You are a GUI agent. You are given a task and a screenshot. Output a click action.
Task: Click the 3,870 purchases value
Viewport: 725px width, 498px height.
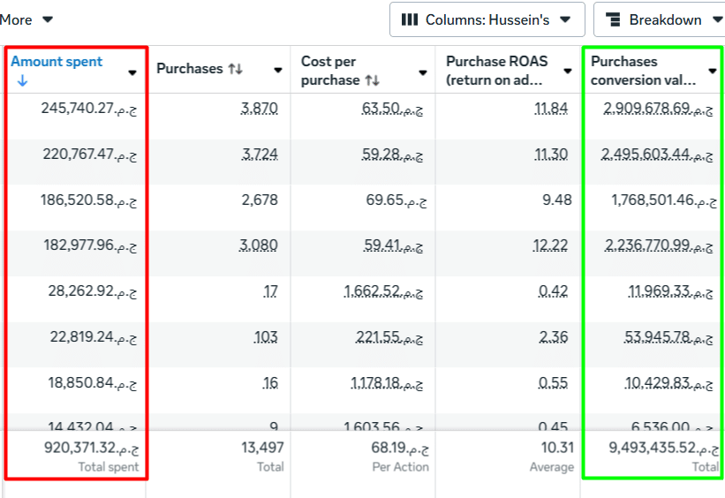coord(260,109)
